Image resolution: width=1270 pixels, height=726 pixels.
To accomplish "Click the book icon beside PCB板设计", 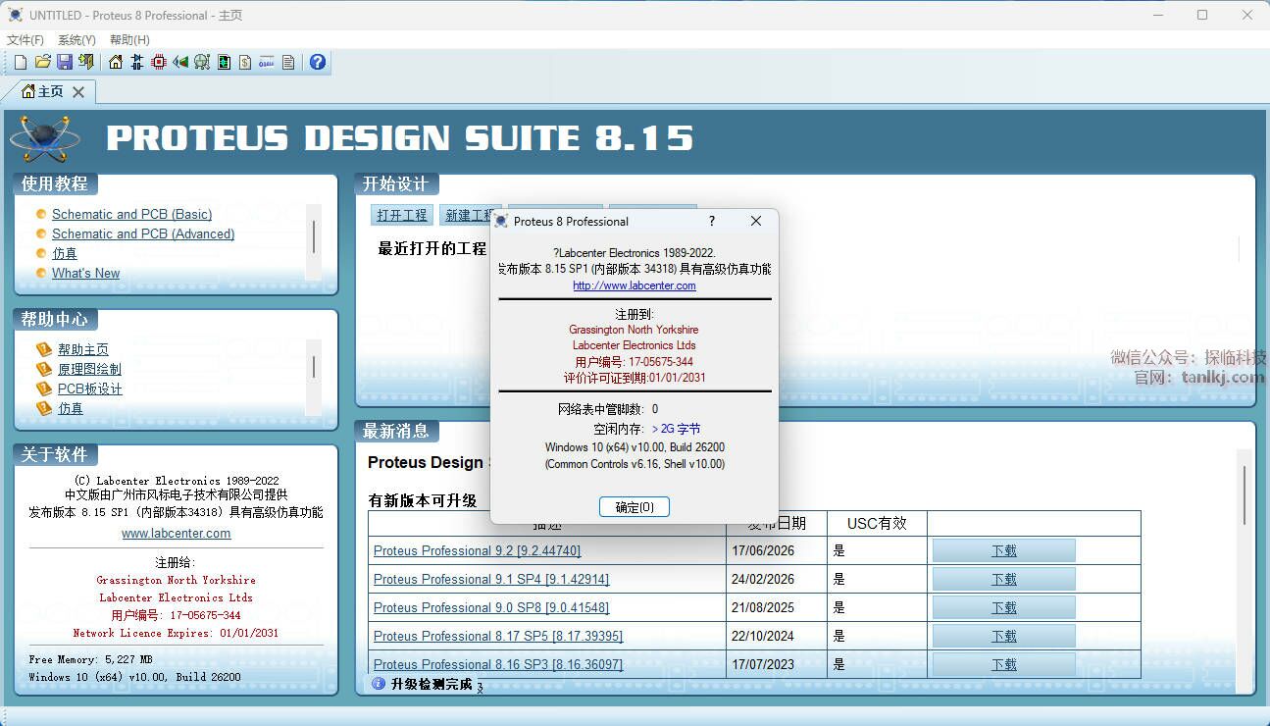I will [x=43, y=389].
